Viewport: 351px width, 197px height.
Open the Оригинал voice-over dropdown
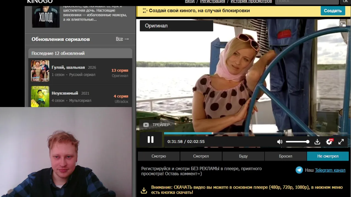(x=176, y=26)
